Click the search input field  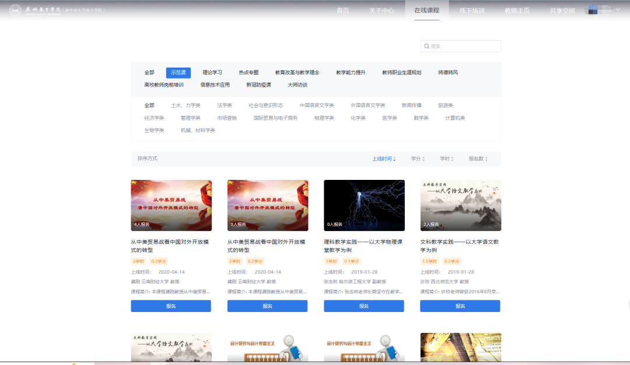(464, 47)
